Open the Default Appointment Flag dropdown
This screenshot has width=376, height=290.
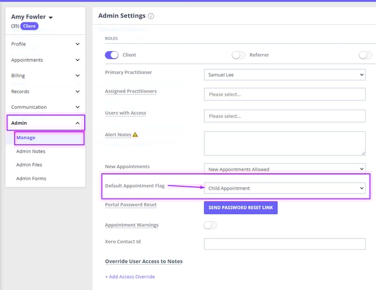click(285, 188)
